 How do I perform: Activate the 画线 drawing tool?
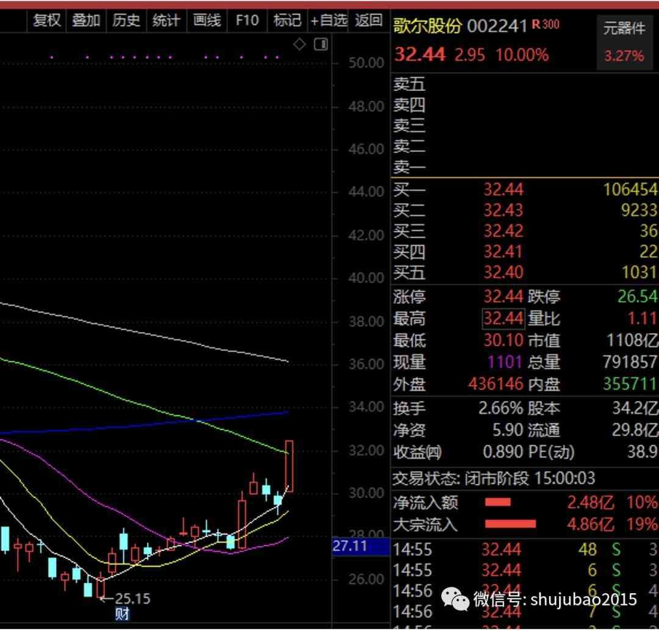(x=207, y=21)
